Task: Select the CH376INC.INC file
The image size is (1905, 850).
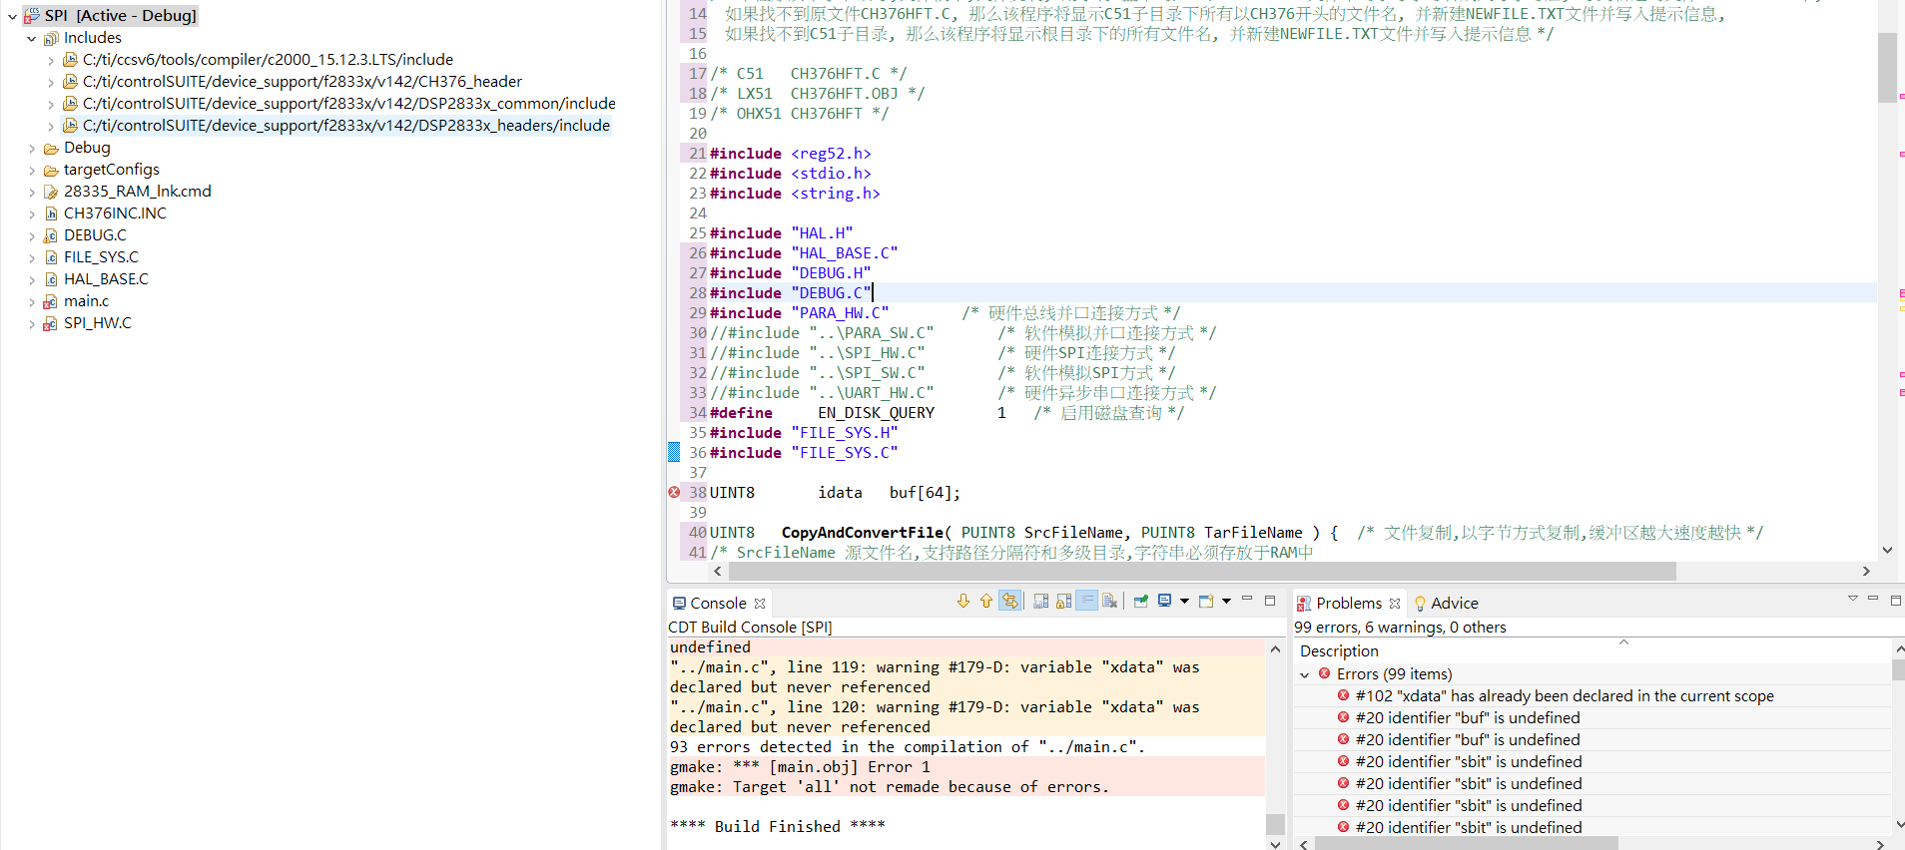Action: (115, 213)
